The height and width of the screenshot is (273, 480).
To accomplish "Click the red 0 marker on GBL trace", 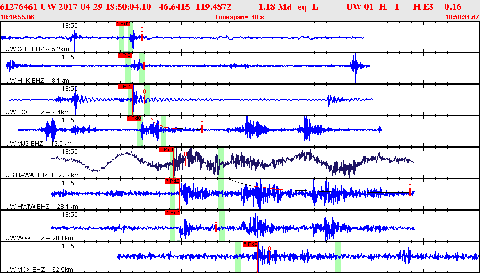I will (x=142, y=34).
